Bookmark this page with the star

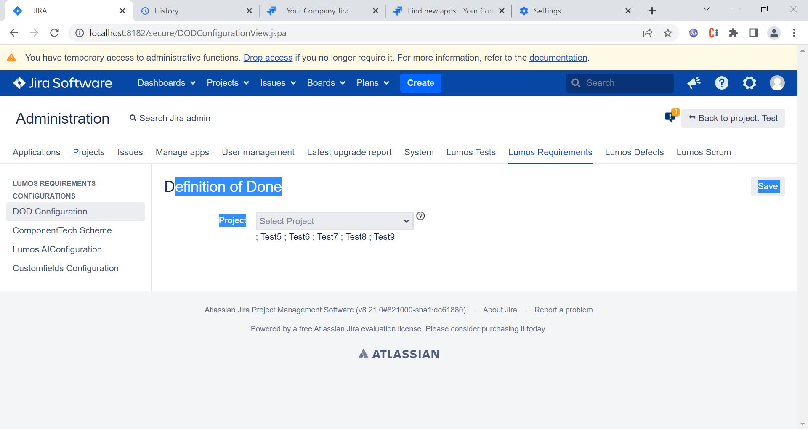(x=668, y=33)
